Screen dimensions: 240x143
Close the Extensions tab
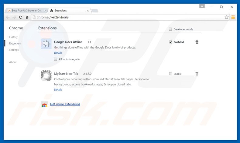tap(88, 11)
